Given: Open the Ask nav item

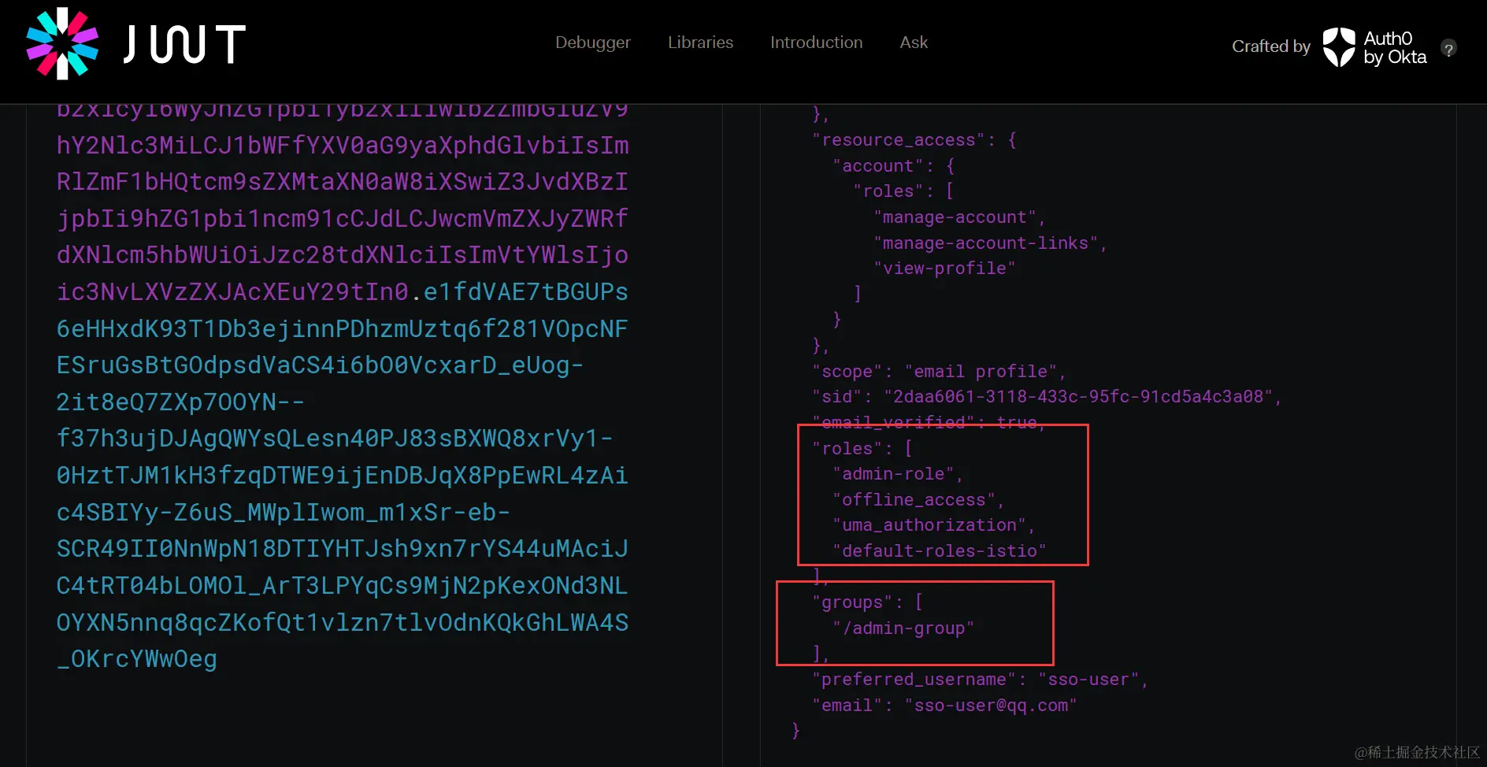Looking at the screenshot, I should pos(914,43).
